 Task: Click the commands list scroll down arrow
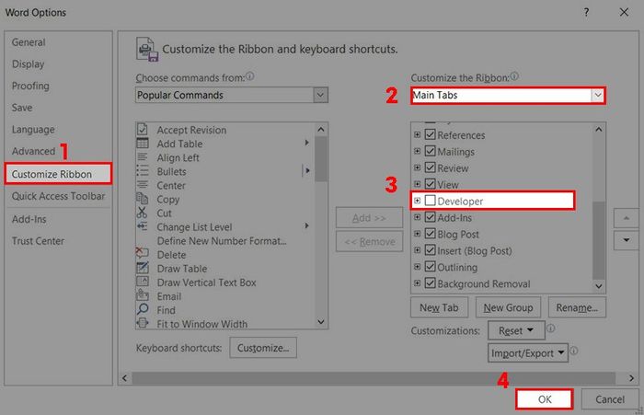321,322
